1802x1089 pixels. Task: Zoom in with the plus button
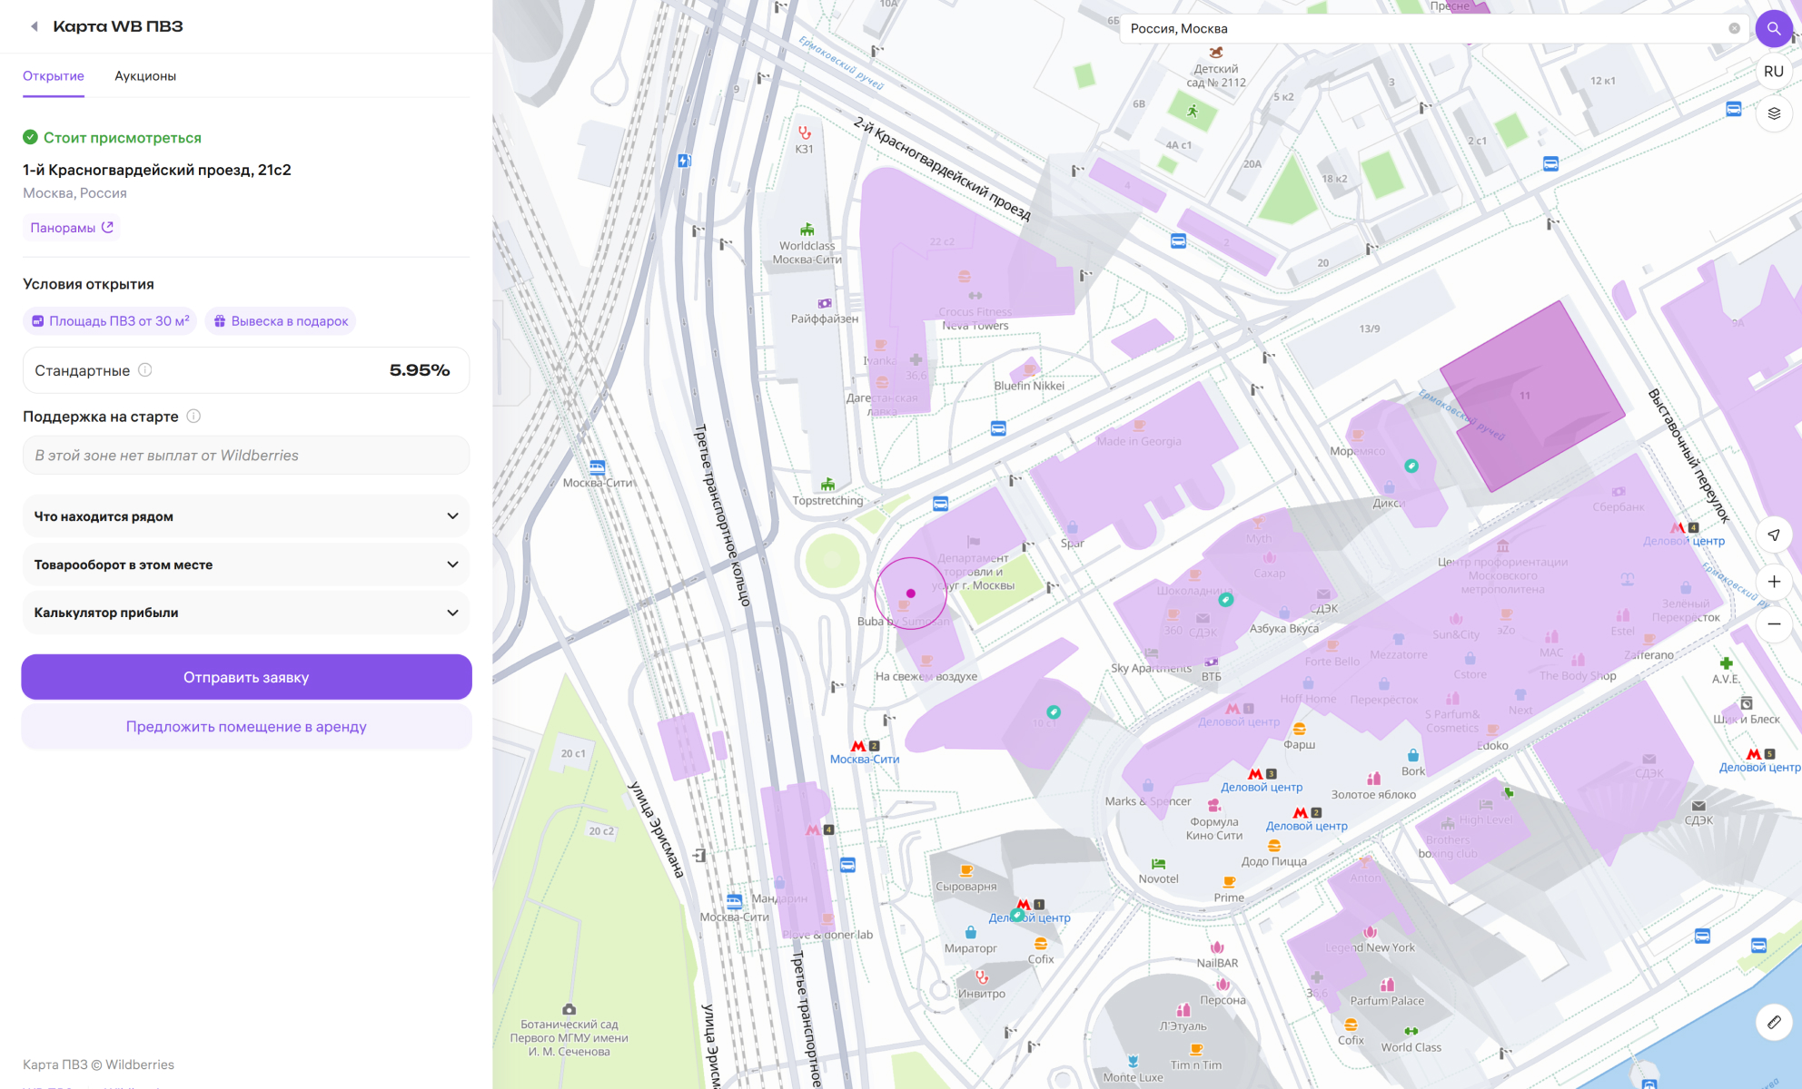click(1773, 582)
